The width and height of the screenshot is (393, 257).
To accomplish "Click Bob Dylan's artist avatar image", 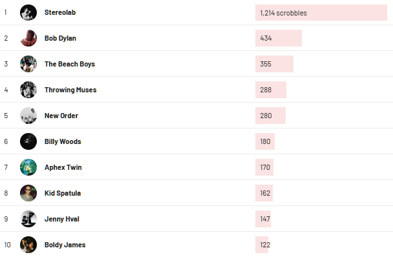I will coord(28,38).
